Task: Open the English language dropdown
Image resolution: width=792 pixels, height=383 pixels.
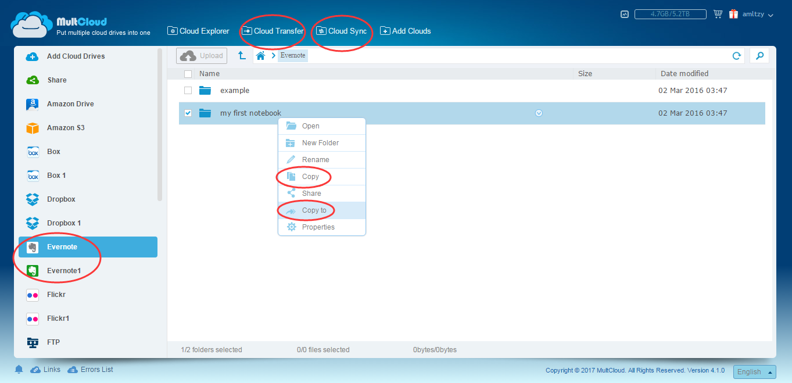Action: pyautogui.click(x=755, y=372)
